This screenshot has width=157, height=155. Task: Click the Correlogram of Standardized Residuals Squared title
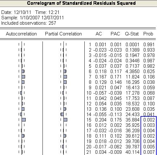(x=81, y=3)
